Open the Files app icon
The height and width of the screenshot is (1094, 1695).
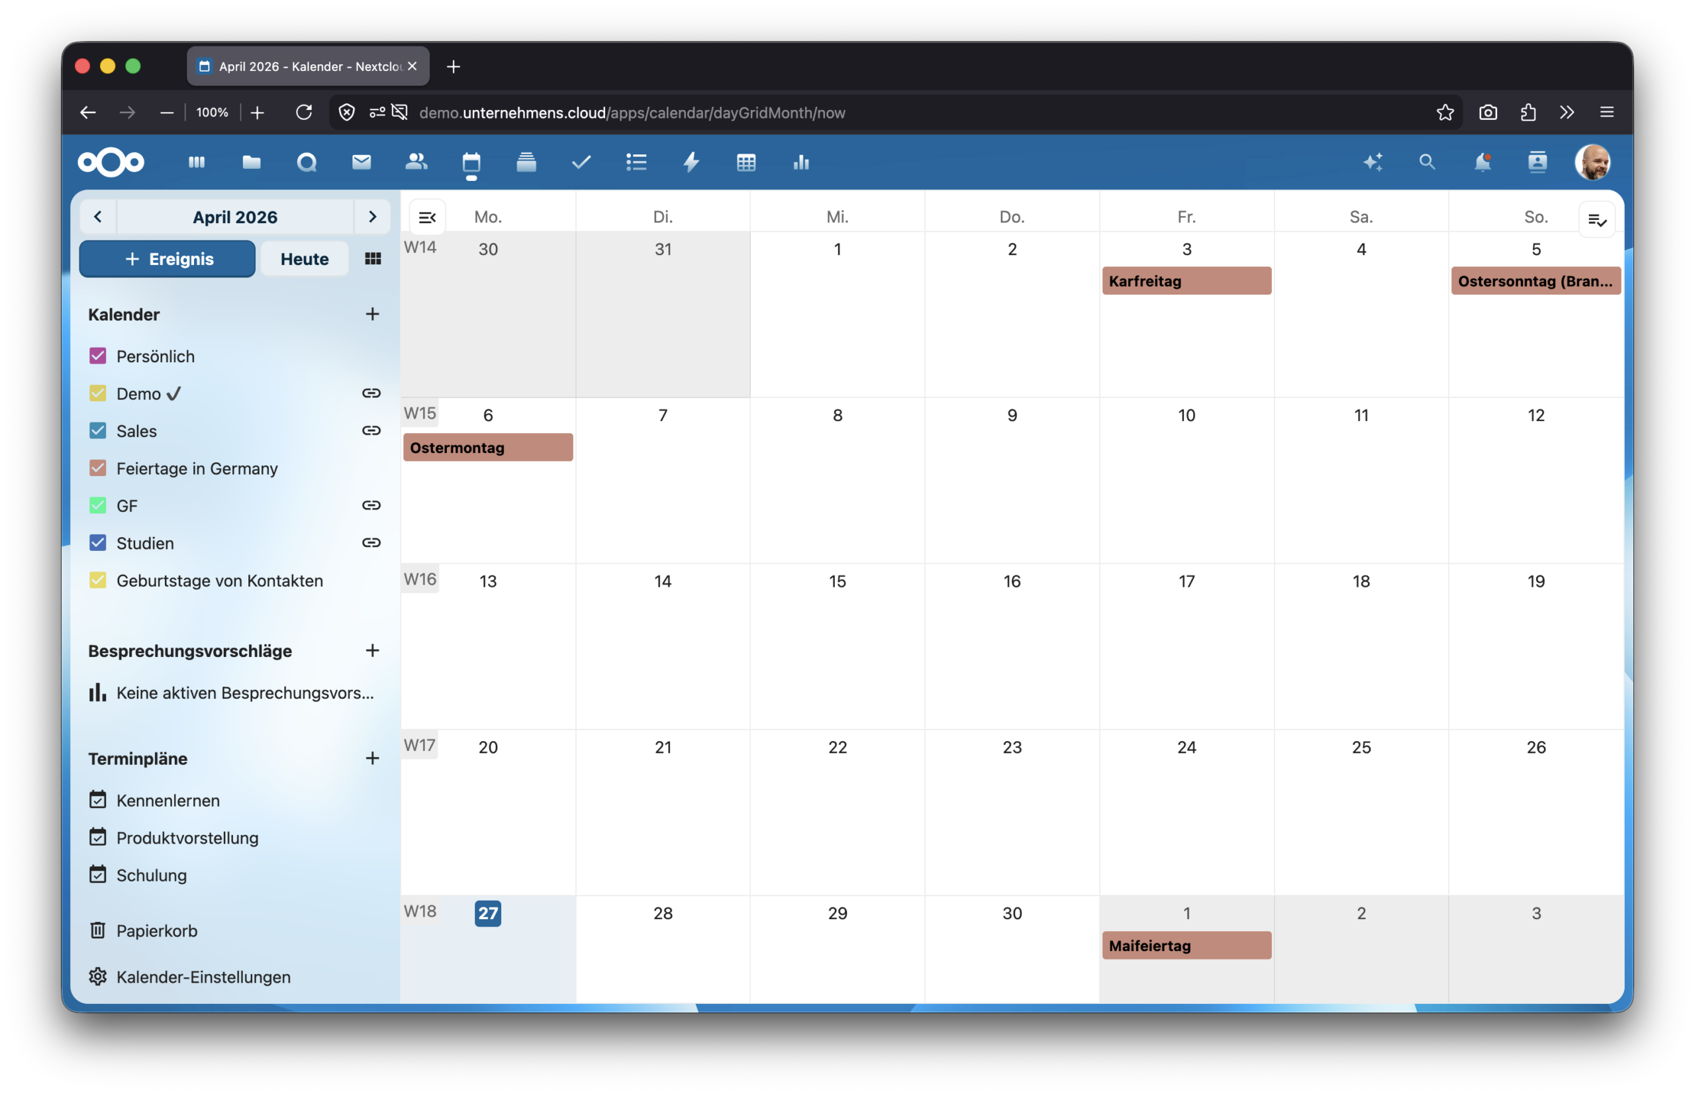coord(252,162)
